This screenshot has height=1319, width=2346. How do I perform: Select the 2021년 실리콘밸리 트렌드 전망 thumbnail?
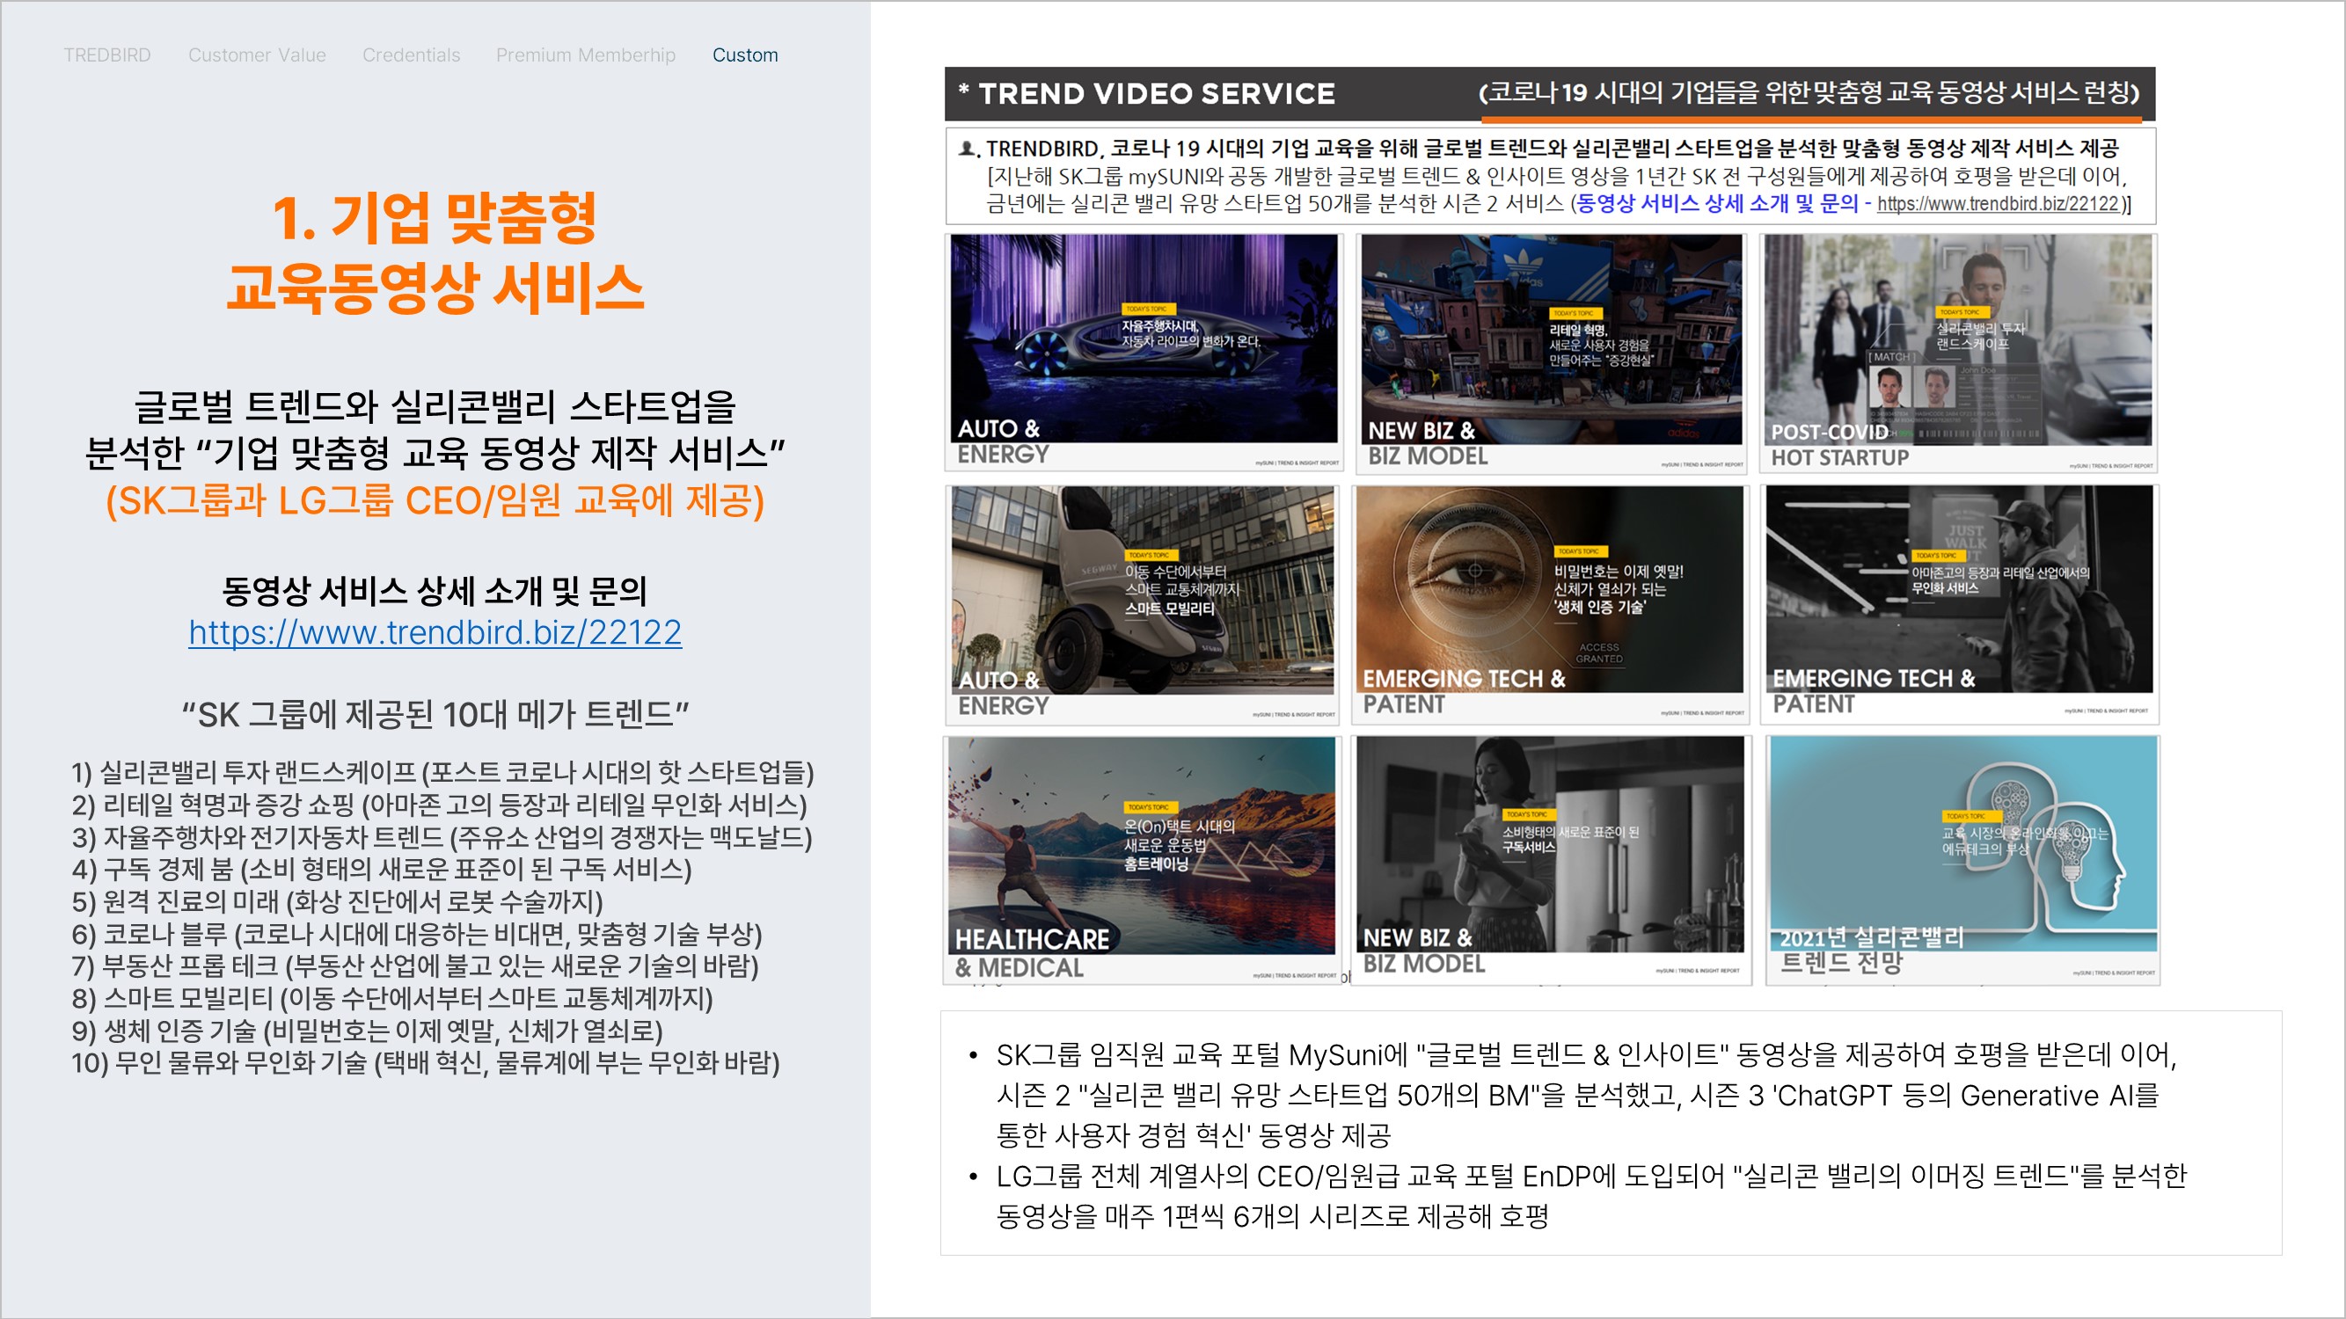point(1961,858)
